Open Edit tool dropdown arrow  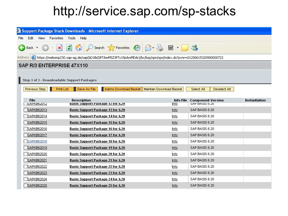(178, 48)
